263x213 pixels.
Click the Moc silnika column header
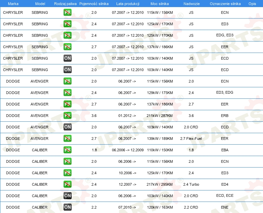pos(160,4)
